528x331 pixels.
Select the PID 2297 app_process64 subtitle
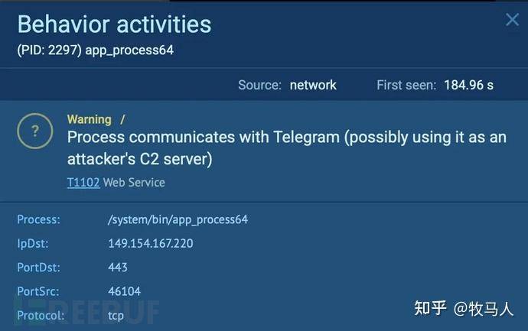coord(96,50)
